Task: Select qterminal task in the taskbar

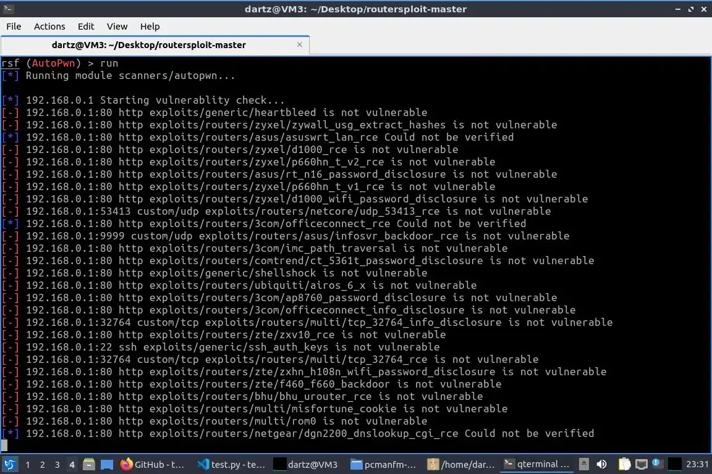Action: click(x=536, y=465)
